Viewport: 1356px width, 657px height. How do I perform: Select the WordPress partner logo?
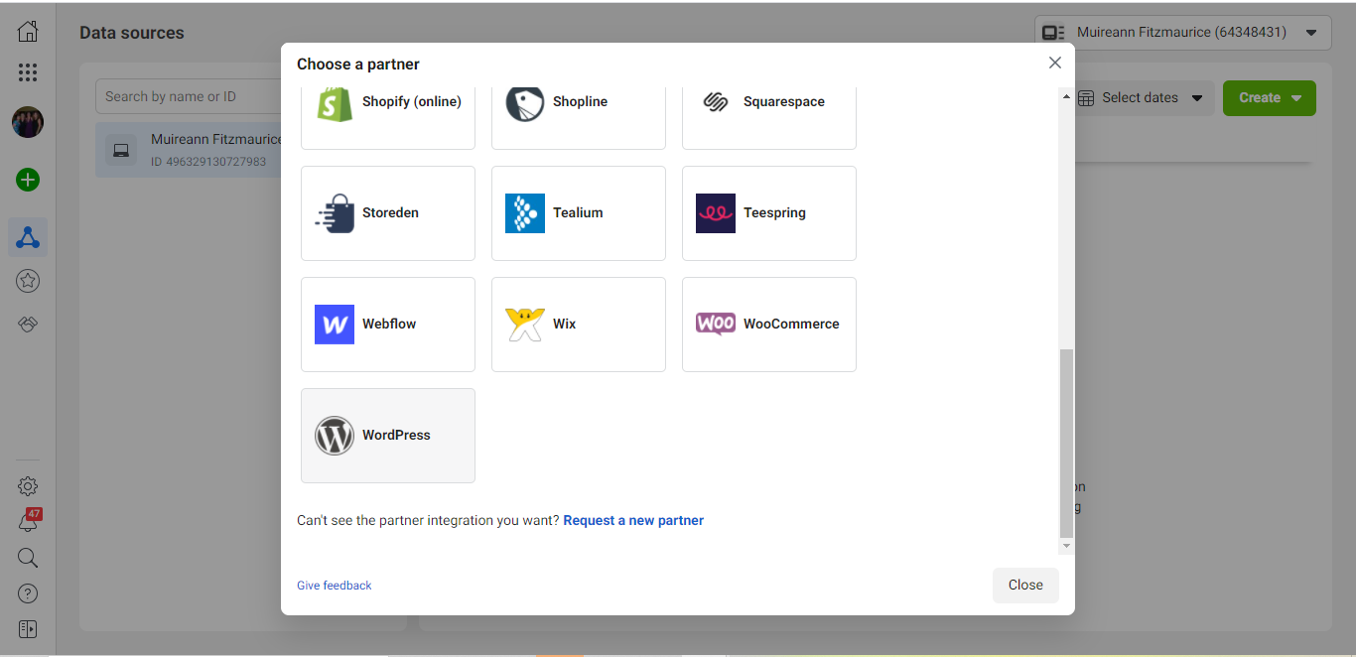[x=335, y=436]
